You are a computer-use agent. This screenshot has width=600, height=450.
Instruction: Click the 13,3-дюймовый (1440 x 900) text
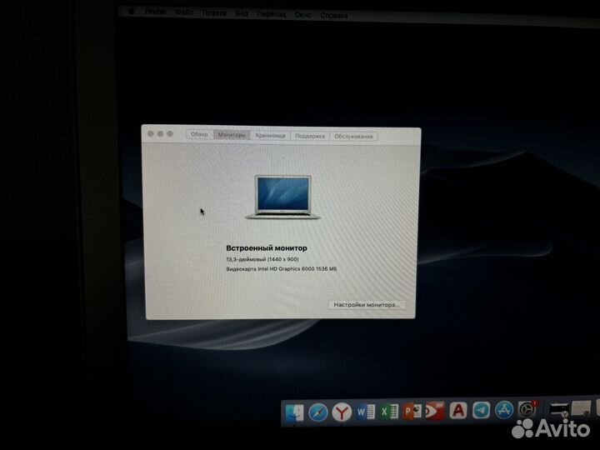262,259
